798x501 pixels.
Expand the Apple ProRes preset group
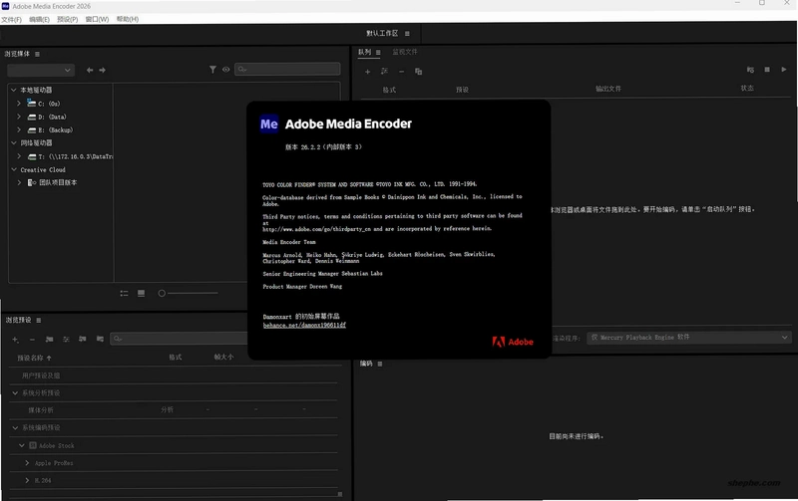(x=28, y=463)
